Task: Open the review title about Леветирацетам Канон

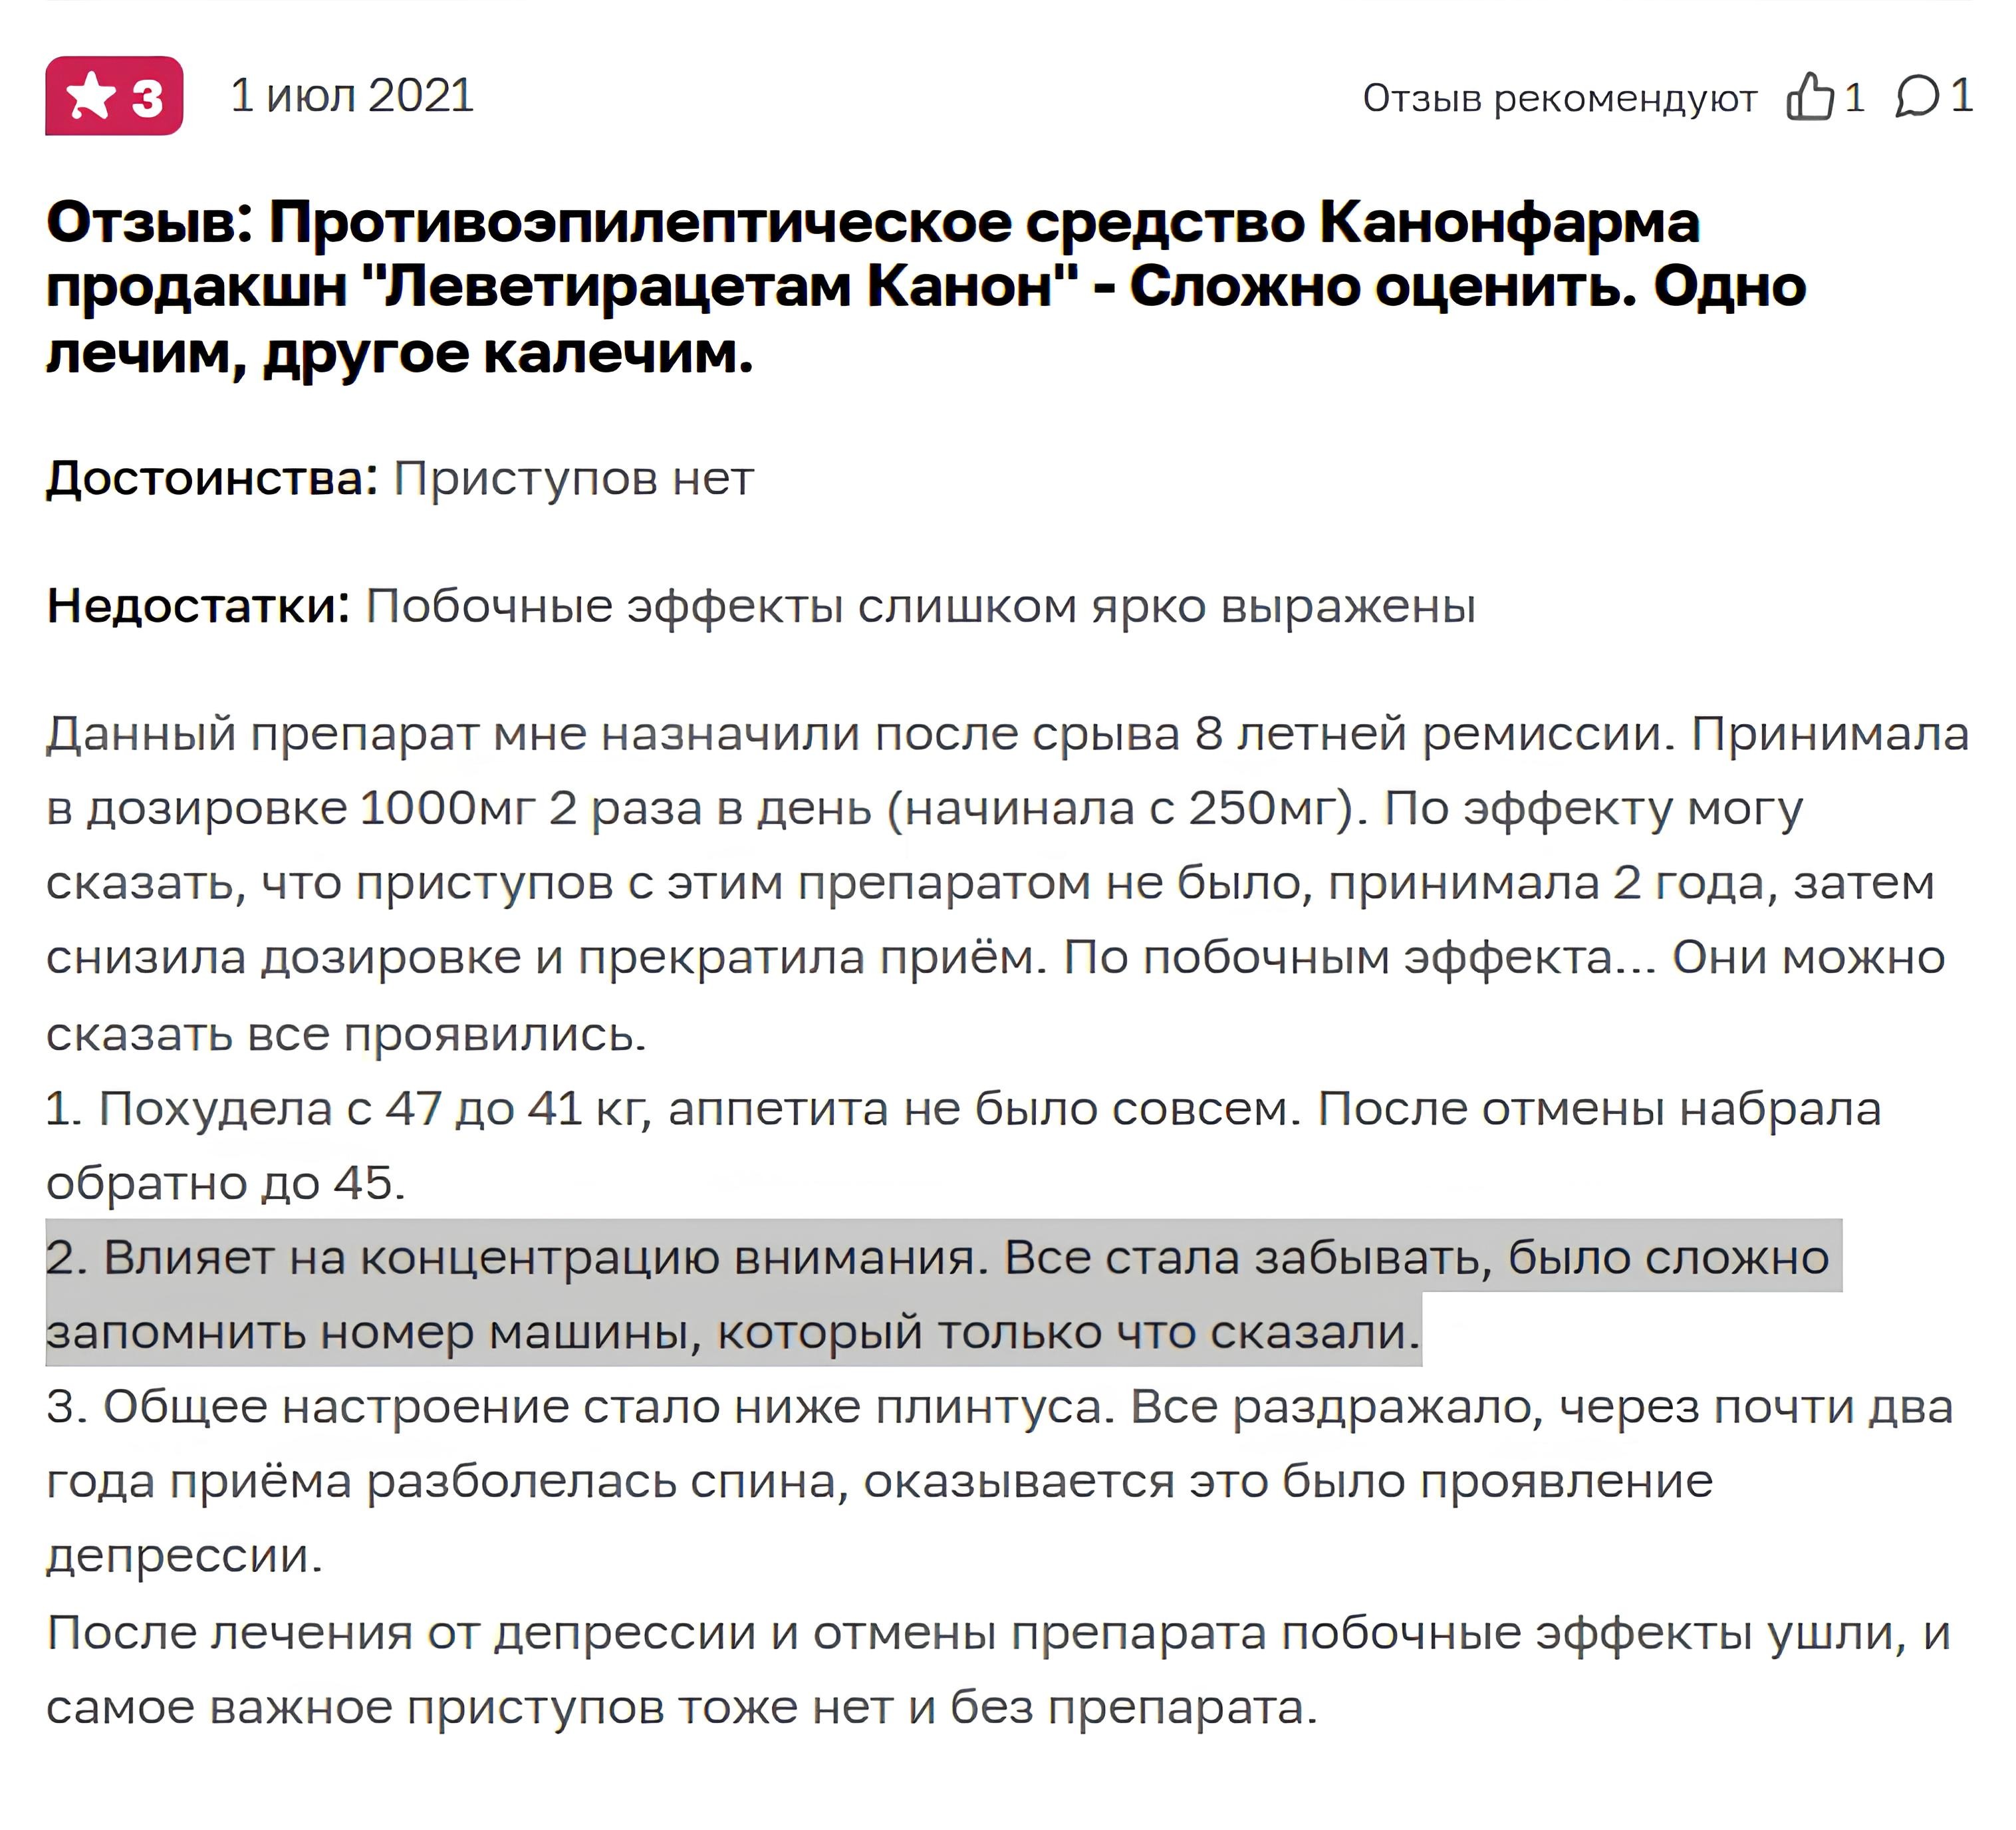Action: coord(926,287)
